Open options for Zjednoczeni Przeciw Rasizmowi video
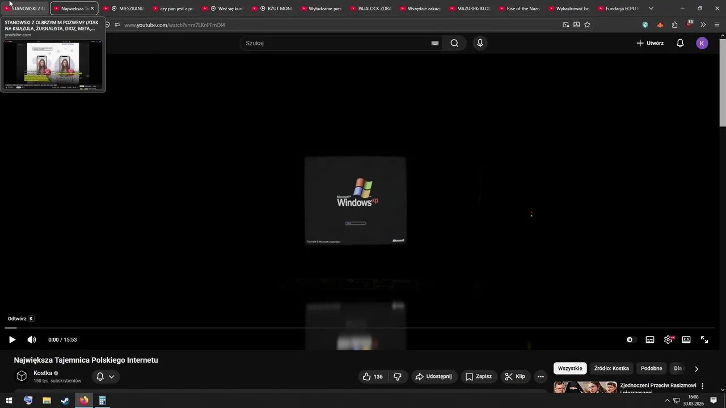The width and height of the screenshot is (726, 408). pyautogui.click(x=702, y=386)
